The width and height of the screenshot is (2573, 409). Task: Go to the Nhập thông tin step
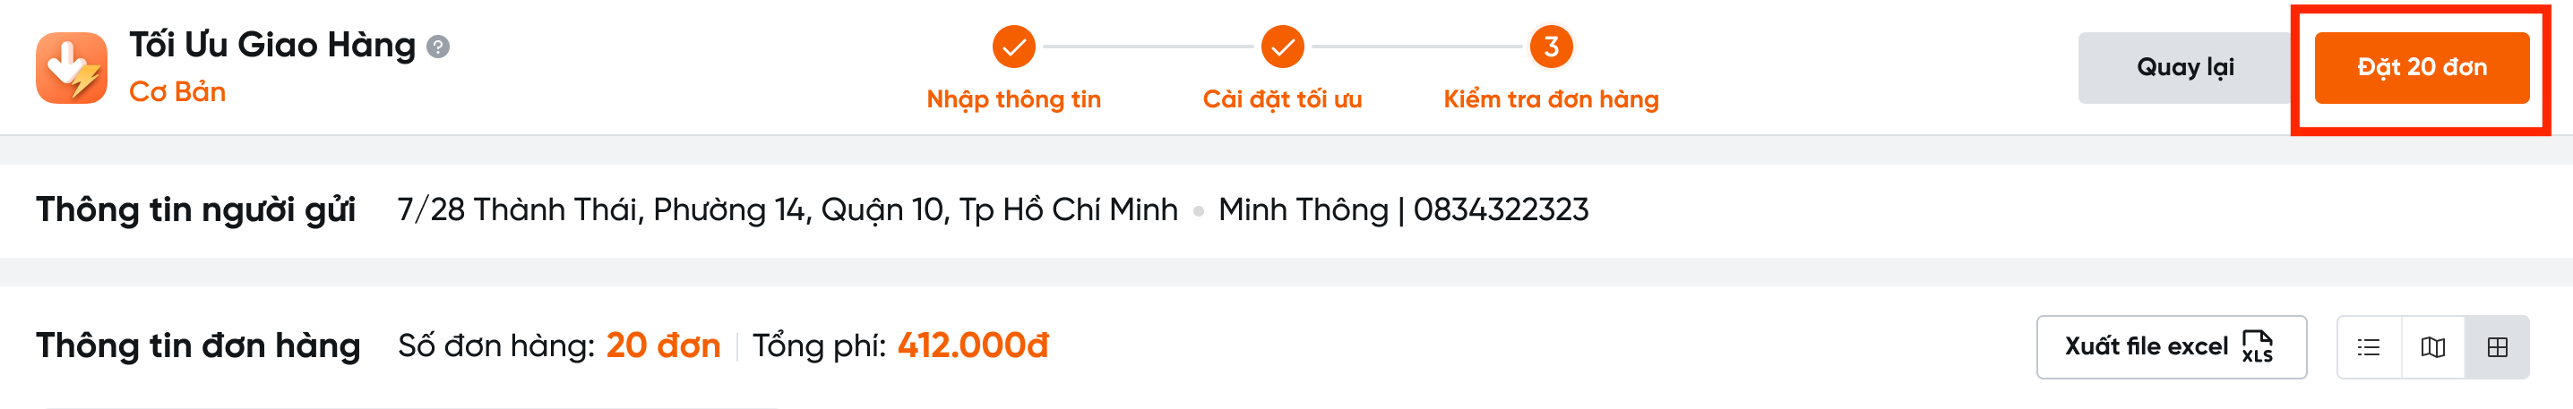(1013, 99)
